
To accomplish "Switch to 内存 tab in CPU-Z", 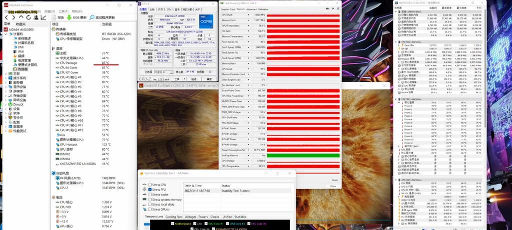I will coord(160,9).
